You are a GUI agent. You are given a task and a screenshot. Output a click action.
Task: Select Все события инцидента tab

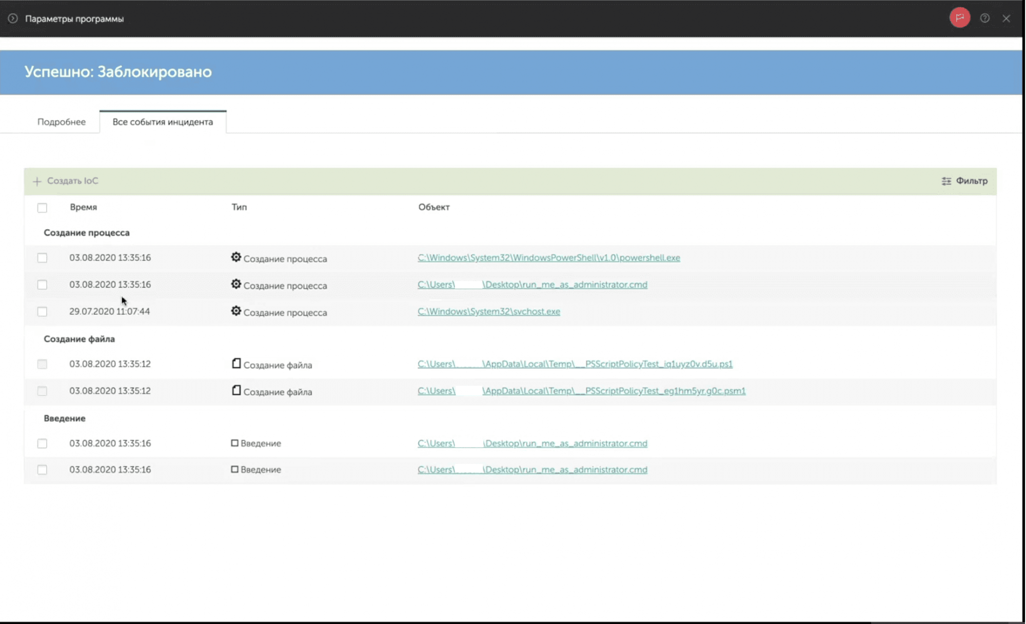[x=163, y=122]
